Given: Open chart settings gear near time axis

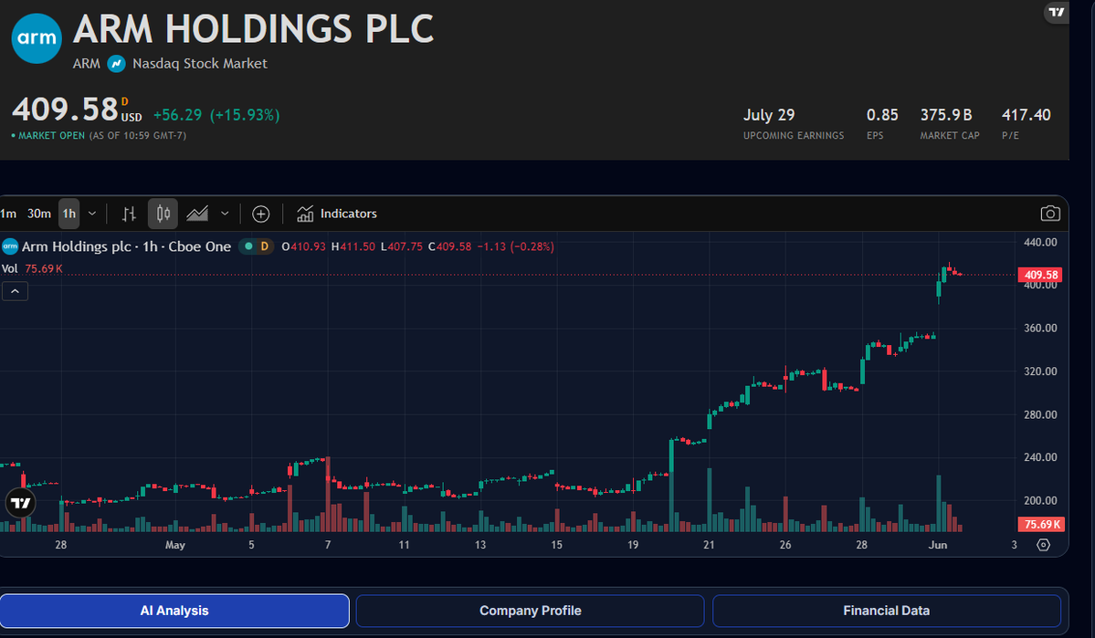Looking at the screenshot, I should 1043,545.
